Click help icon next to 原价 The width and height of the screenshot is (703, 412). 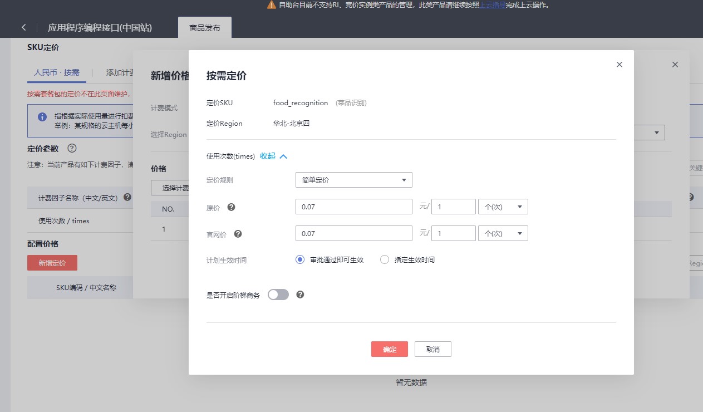pyautogui.click(x=231, y=207)
